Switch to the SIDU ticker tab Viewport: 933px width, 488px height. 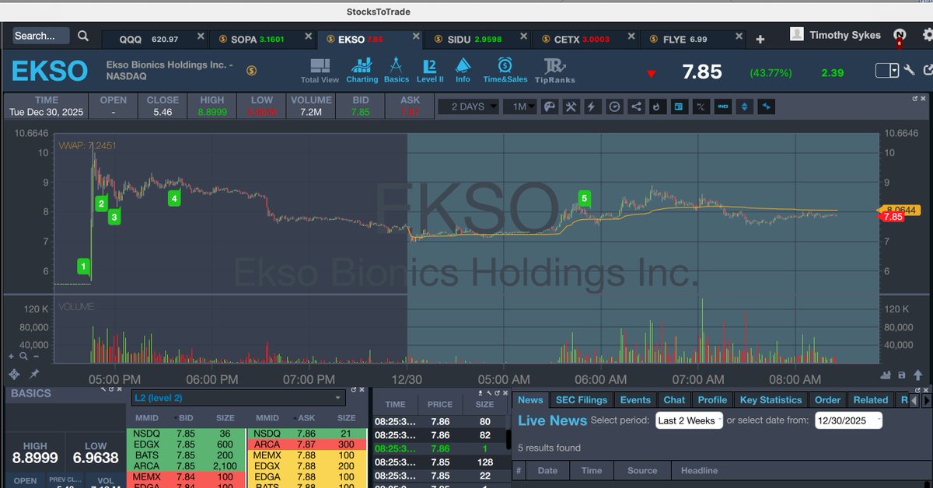(x=461, y=37)
